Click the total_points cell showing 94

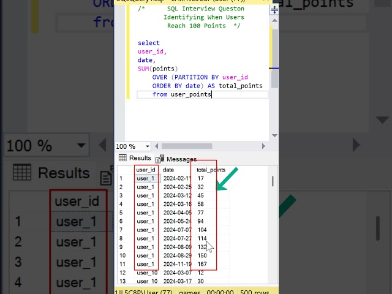[200, 221]
